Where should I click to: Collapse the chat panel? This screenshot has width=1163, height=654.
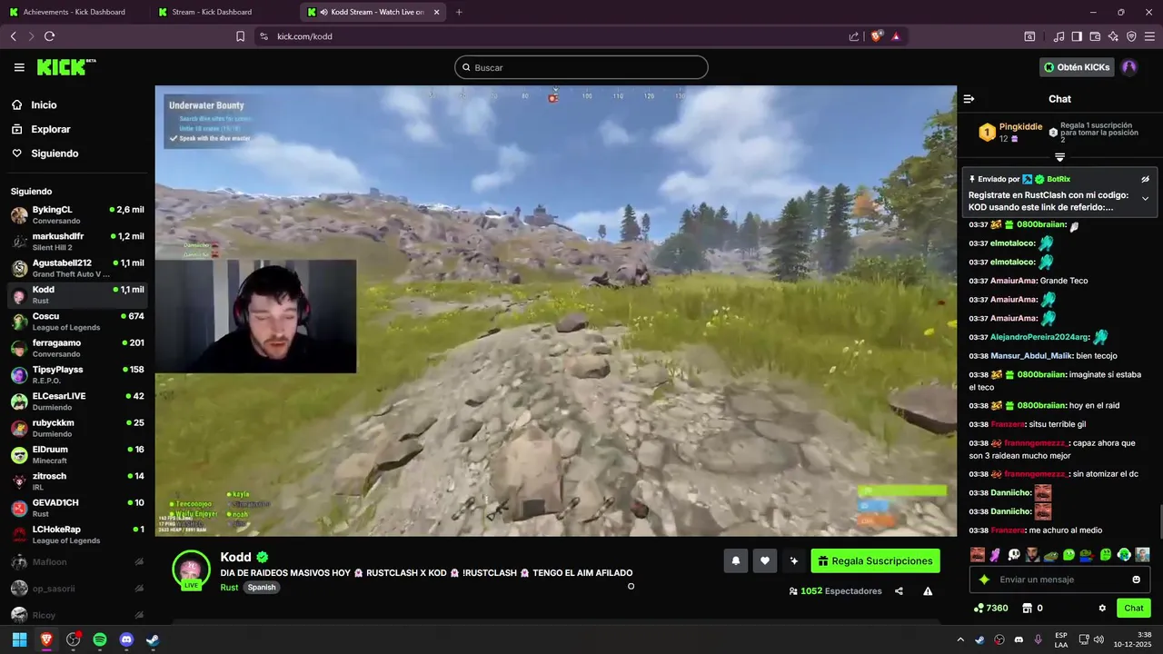(x=969, y=99)
